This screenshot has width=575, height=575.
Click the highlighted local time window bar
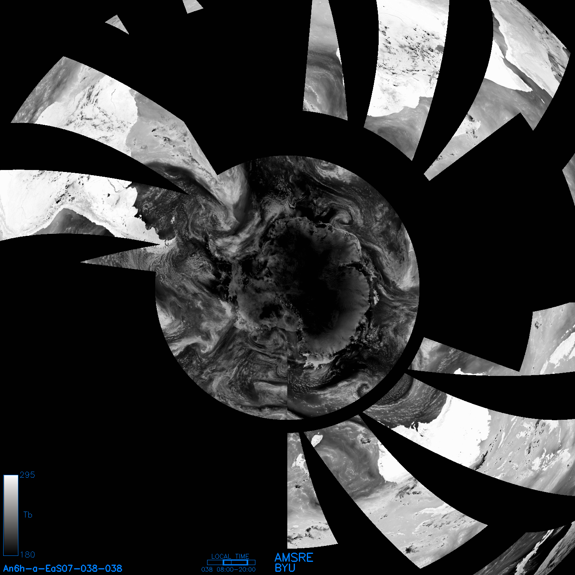pos(235,562)
